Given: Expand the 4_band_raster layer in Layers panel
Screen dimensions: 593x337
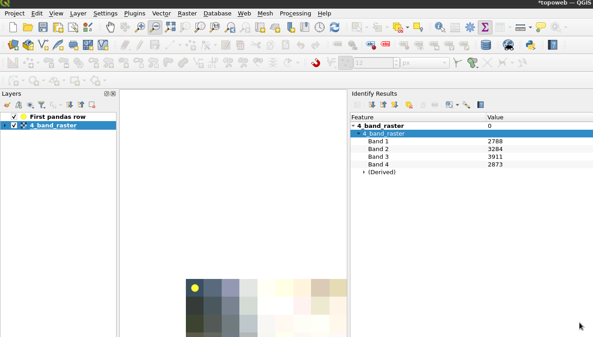Looking at the screenshot, I should [5, 125].
